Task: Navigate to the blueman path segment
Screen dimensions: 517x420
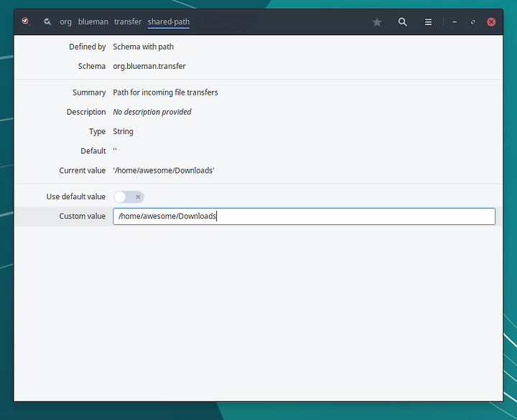Action: pos(93,22)
